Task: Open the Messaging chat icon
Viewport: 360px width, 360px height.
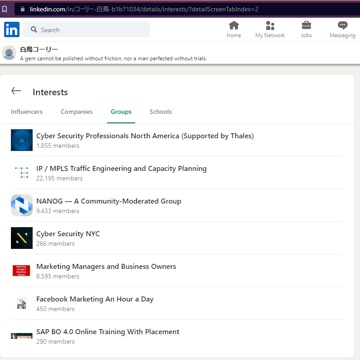Action: [342, 25]
